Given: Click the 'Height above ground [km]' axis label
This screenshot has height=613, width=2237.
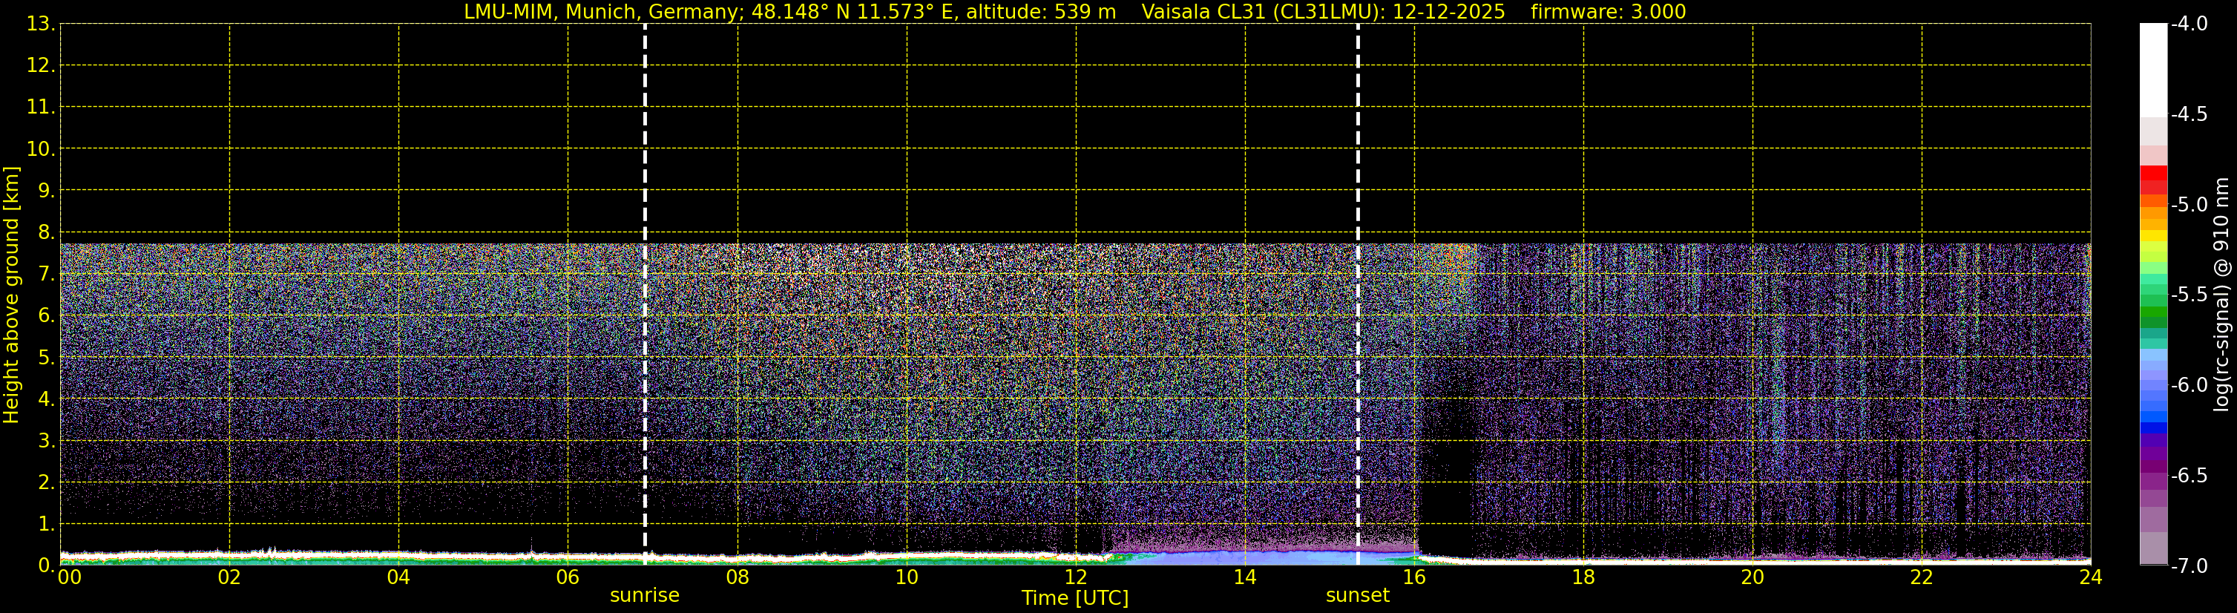Looking at the screenshot, I should click(11, 295).
